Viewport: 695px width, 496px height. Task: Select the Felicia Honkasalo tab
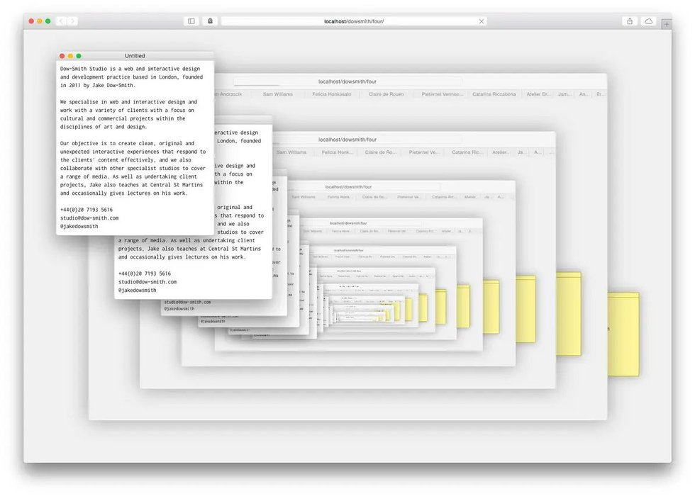tap(332, 94)
